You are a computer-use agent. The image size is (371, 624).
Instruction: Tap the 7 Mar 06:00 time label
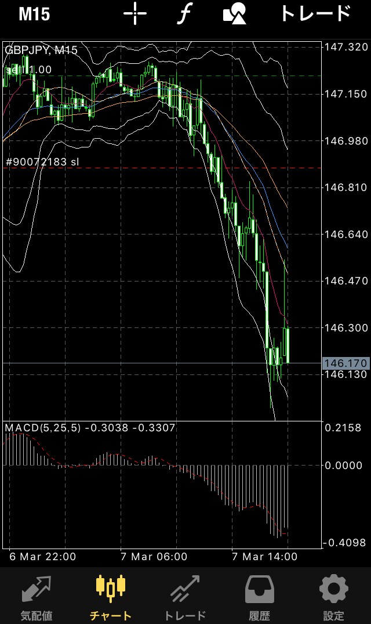[x=154, y=556]
